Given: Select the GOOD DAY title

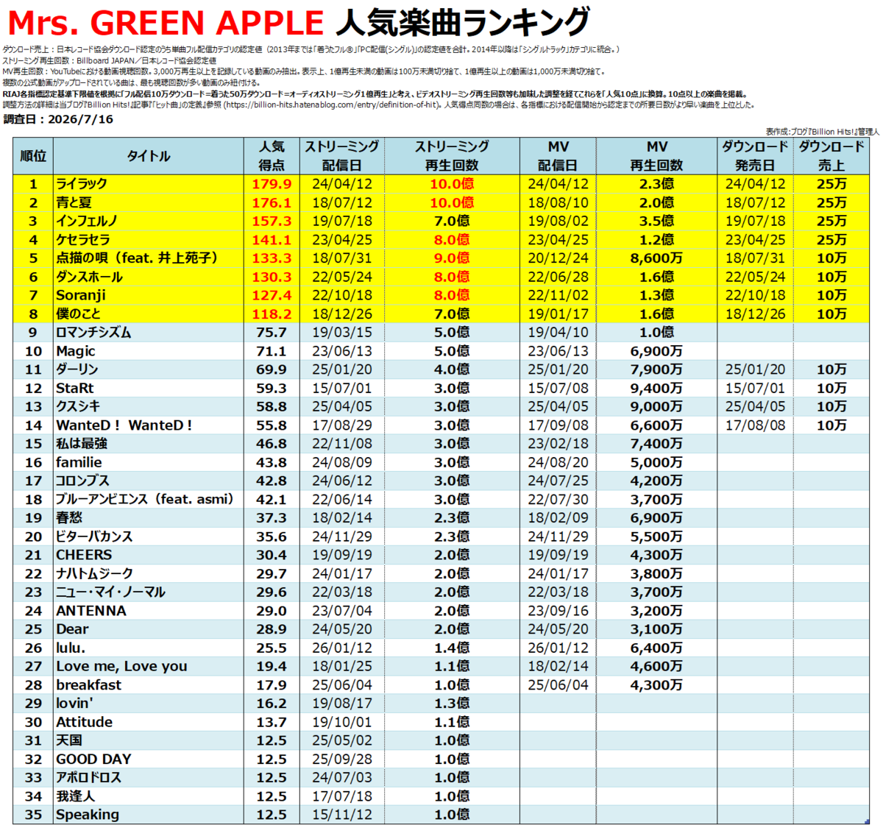Looking at the screenshot, I should [x=93, y=759].
